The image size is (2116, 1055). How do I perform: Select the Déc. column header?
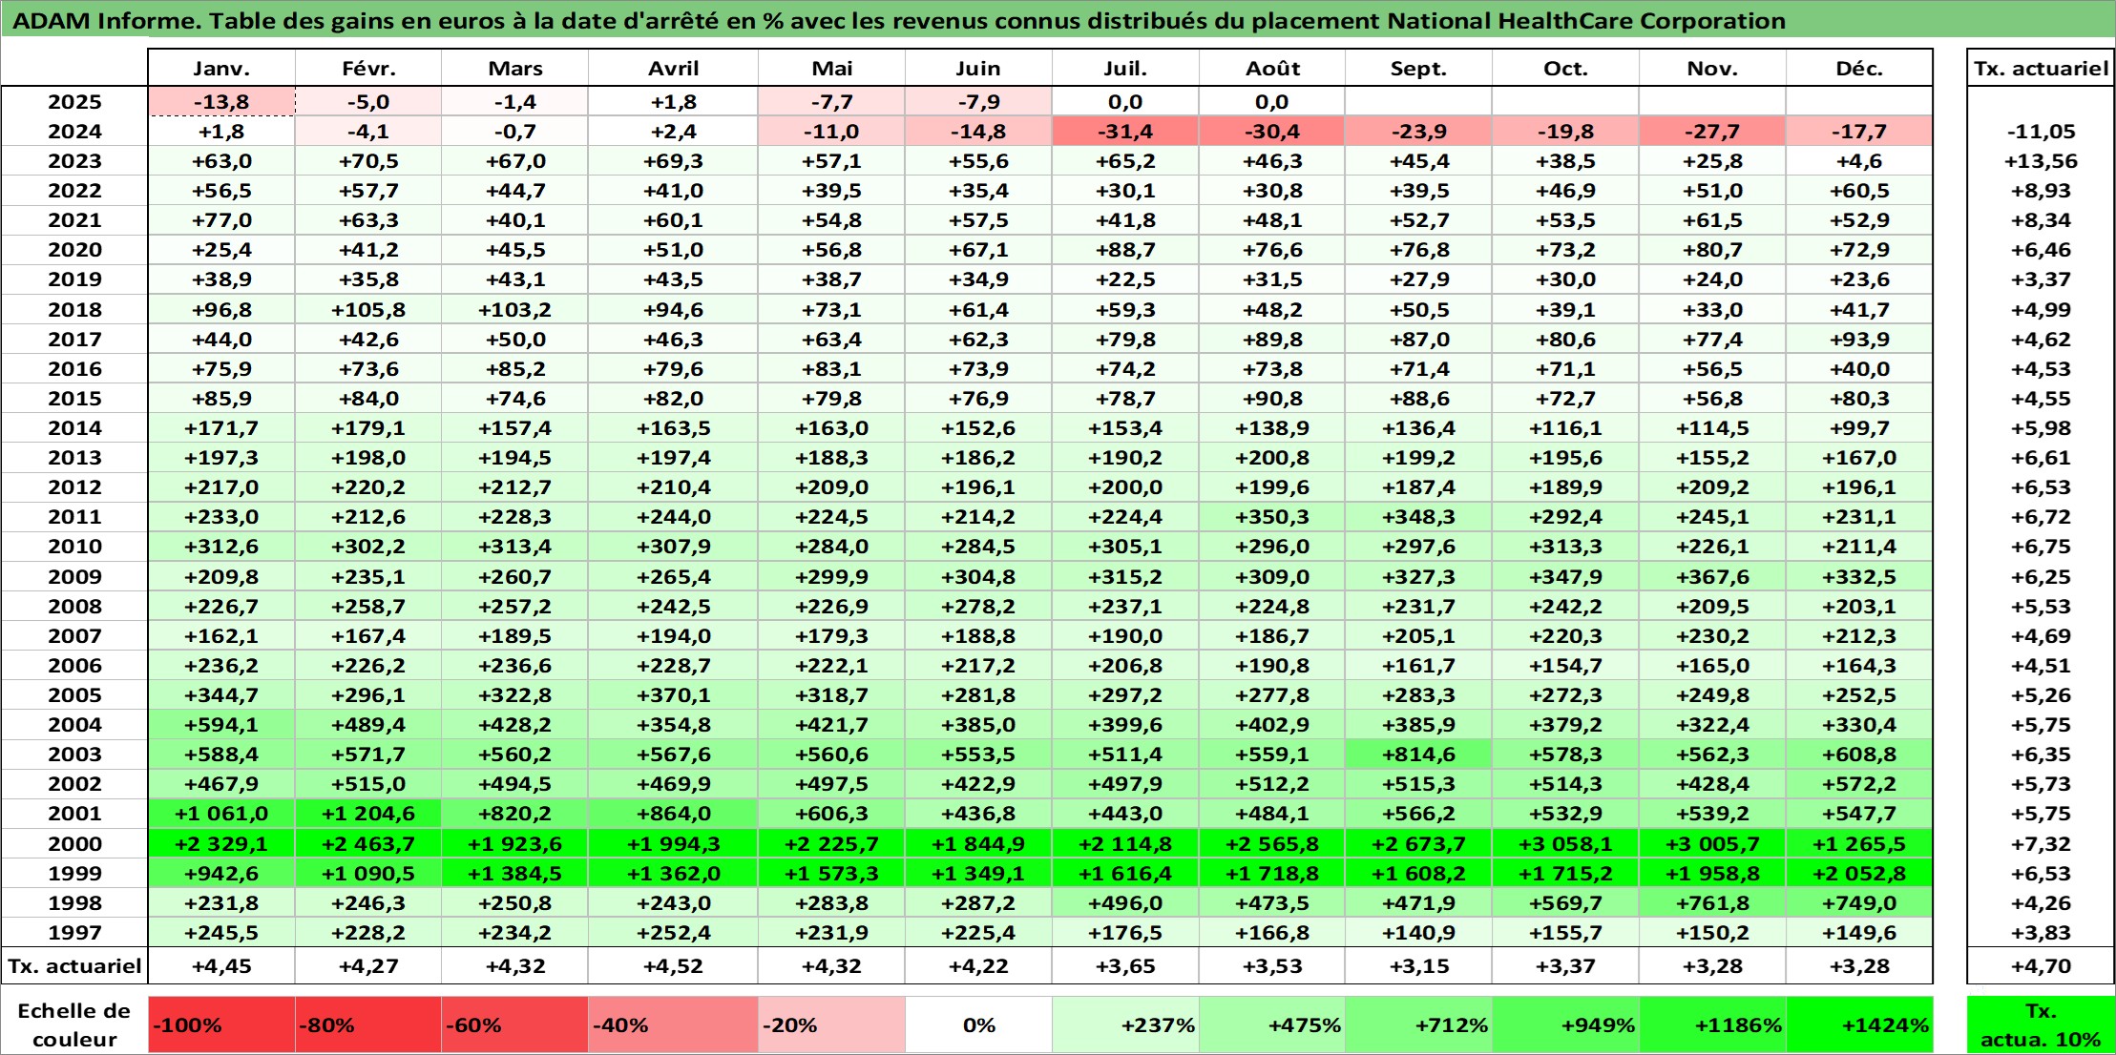point(1859,68)
